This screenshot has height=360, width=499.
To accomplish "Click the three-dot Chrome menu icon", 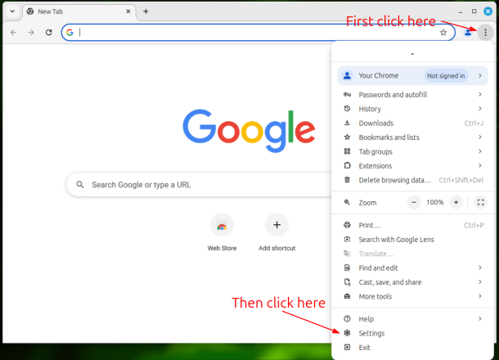I will tap(485, 33).
